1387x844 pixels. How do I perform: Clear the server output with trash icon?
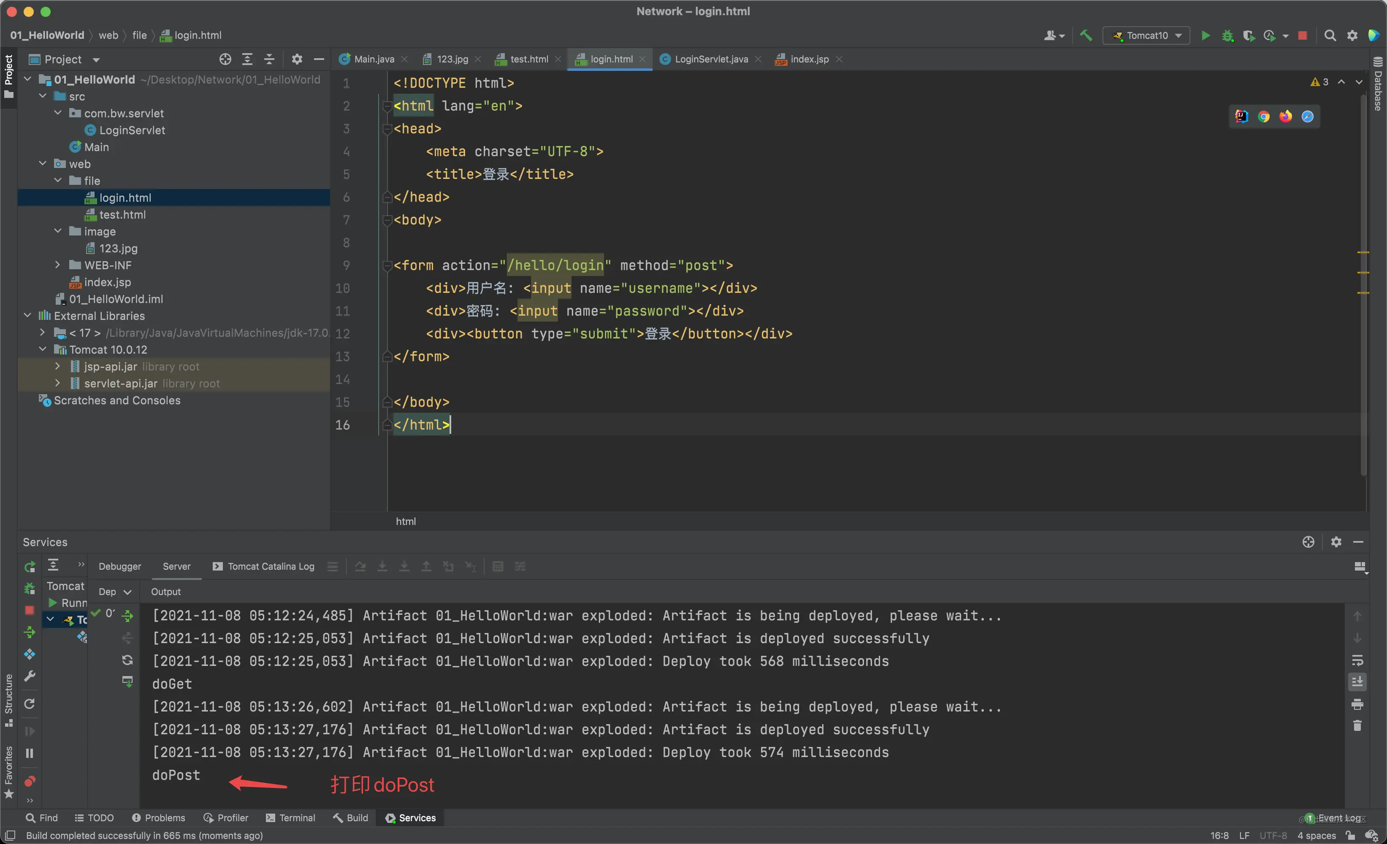[x=1357, y=726]
